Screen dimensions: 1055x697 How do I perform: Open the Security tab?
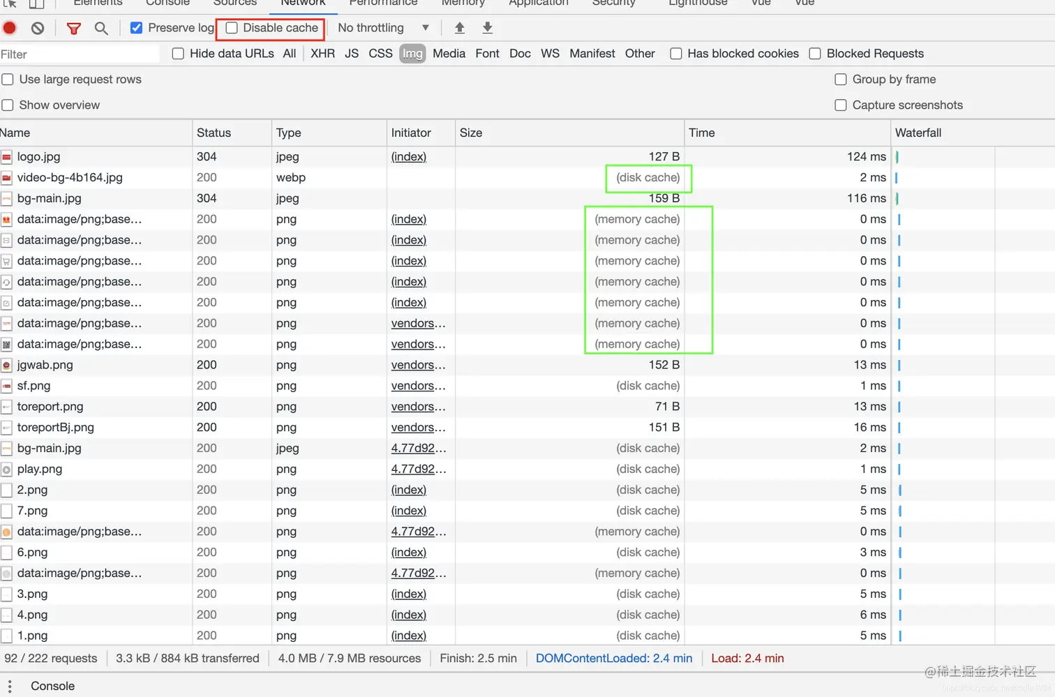[x=613, y=3]
